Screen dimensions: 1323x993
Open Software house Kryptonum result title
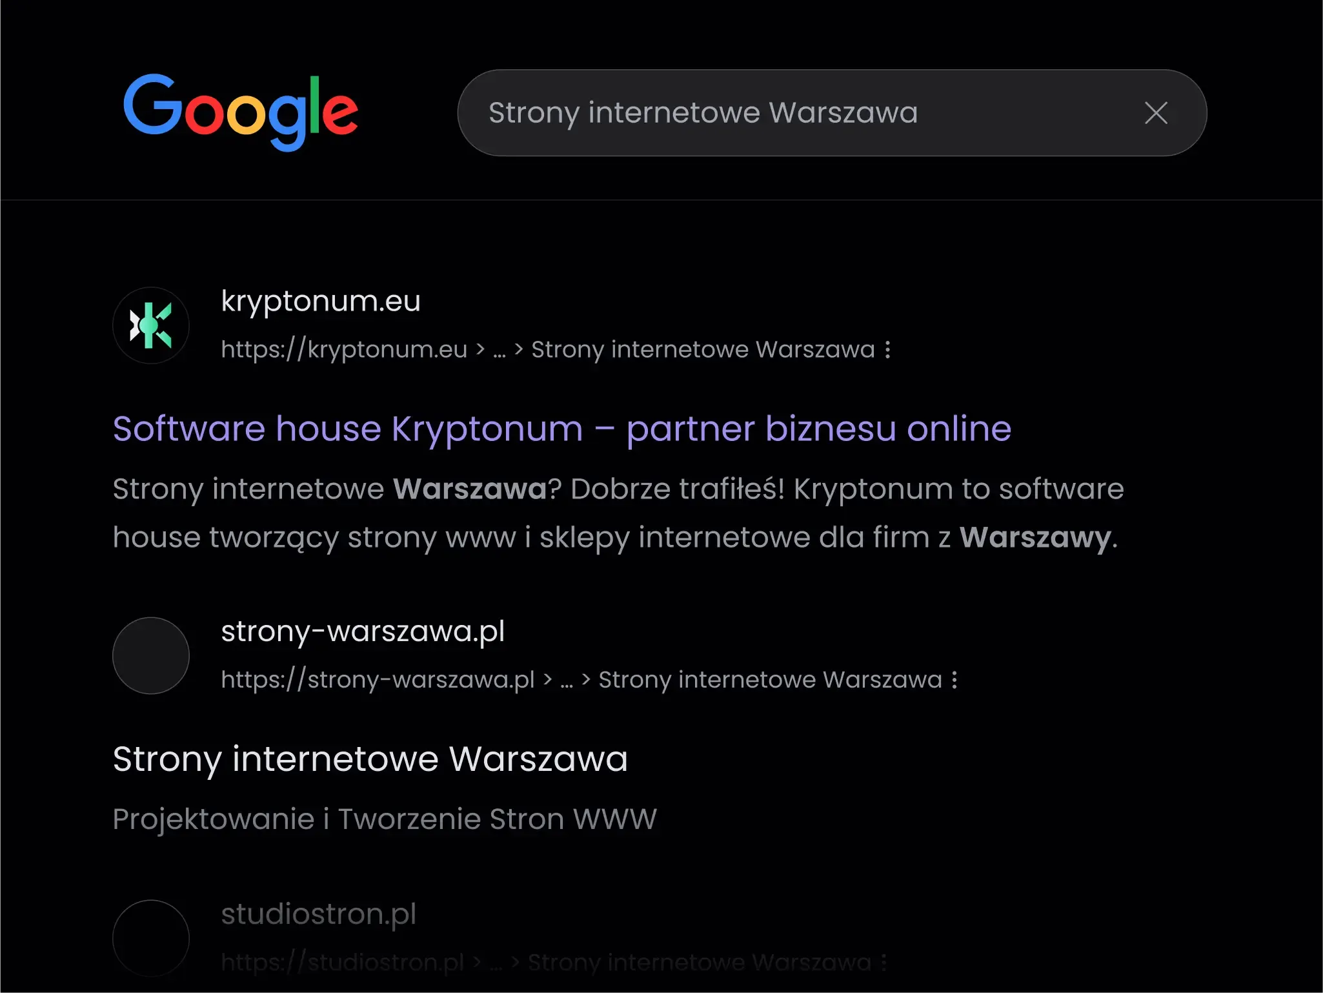click(561, 429)
